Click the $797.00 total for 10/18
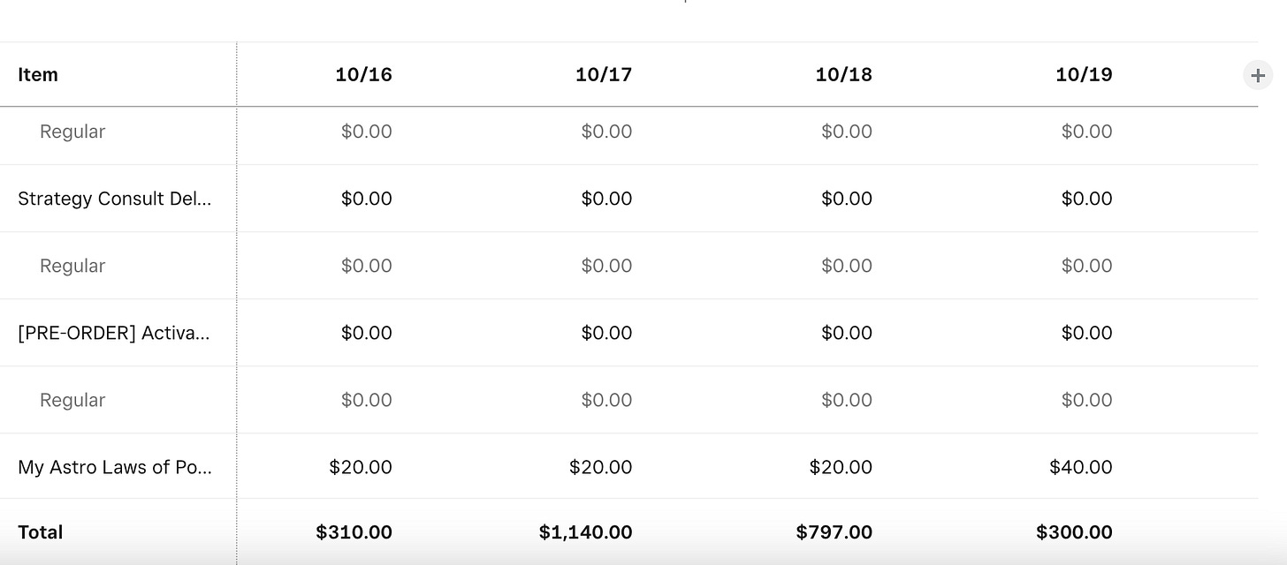 pos(834,532)
